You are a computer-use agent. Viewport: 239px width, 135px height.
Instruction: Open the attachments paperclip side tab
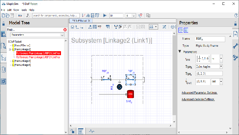(x=4, y=69)
